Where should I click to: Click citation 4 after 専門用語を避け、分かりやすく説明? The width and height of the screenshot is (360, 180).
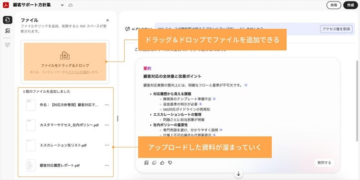[221, 130]
